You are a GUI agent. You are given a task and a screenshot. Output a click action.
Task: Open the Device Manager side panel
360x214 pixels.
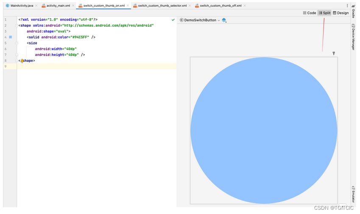(x=354, y=37)
